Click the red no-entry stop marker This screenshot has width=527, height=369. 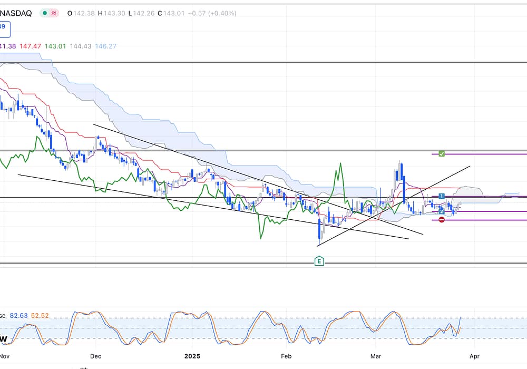[x=442, y=220]
